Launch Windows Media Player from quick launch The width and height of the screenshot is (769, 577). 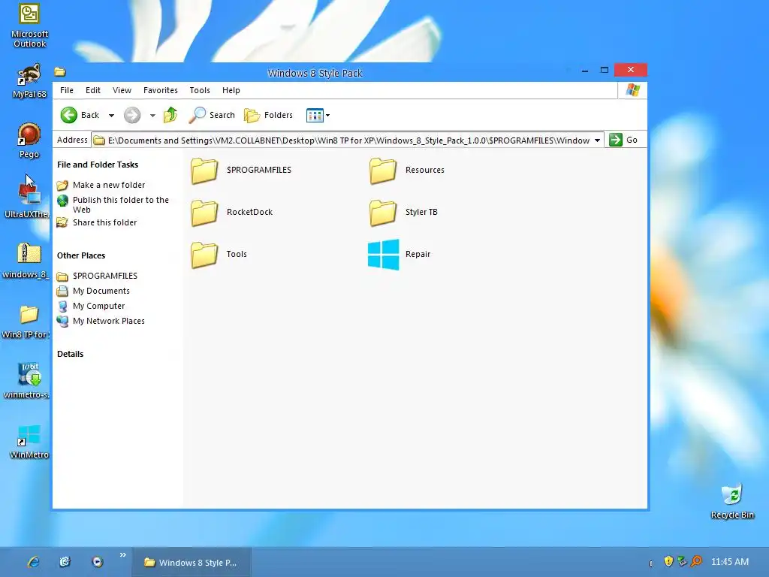point(97,562)
